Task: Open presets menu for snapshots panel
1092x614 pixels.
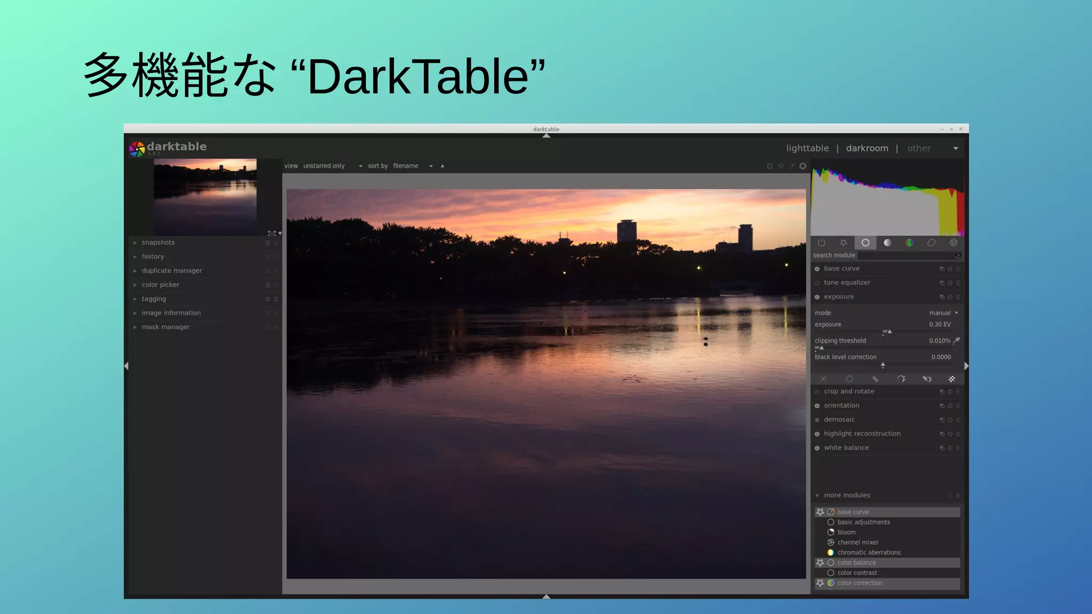Action: click(276, 243)
